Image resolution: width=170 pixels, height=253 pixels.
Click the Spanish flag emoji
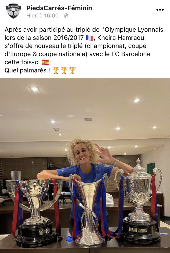(46, 62)
